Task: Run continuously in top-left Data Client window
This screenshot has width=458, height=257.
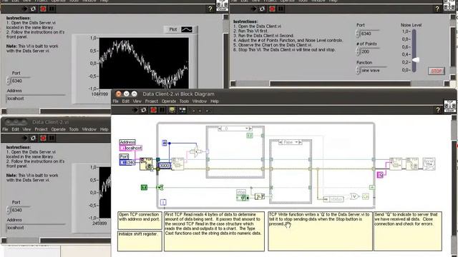Action: 34,9
